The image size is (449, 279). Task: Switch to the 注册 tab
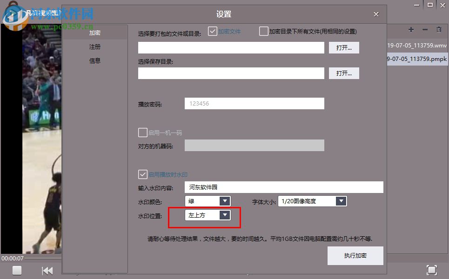click(94, 46)
